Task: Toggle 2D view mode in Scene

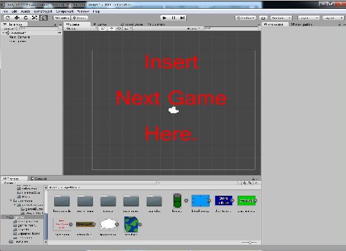Action: [103, 29]
